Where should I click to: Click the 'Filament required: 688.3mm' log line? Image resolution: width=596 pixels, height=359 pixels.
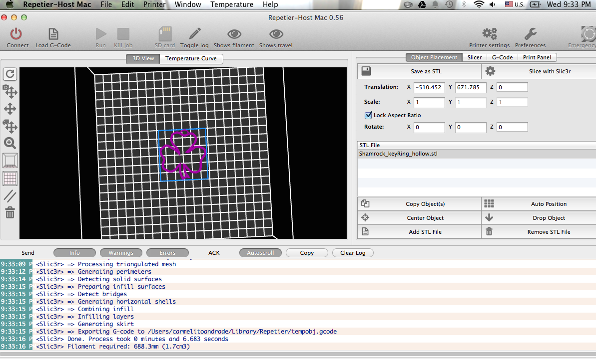tap(128, 347)
